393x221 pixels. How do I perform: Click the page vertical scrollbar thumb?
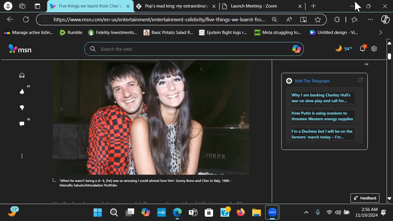[x=389, y=56]
